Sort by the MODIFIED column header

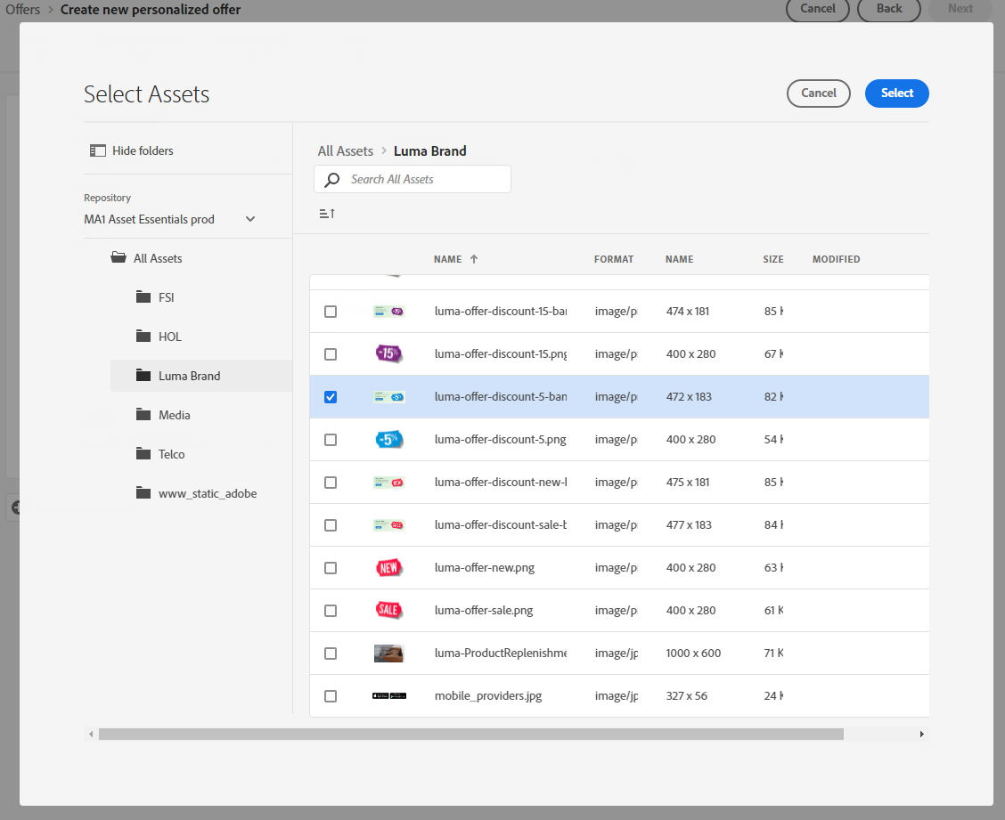pyautogui.click(x=836, y=259)
